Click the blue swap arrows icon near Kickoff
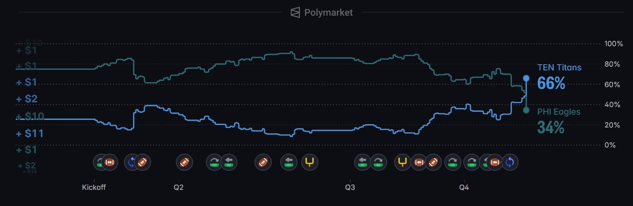633x206 pixels. coord(132,162)
